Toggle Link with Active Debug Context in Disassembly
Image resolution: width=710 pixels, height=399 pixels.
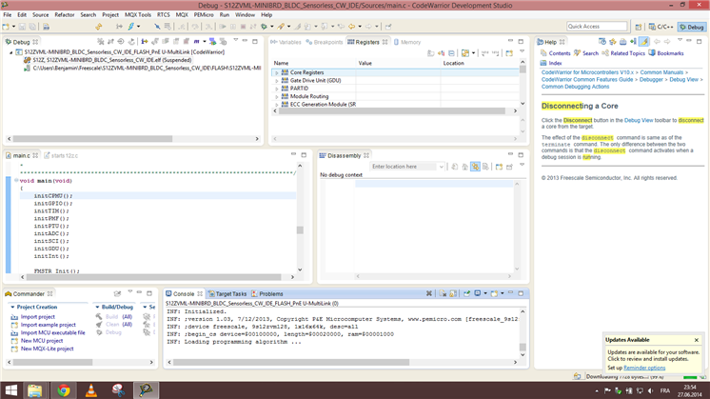pyautogui.click(x=475, y=167)
